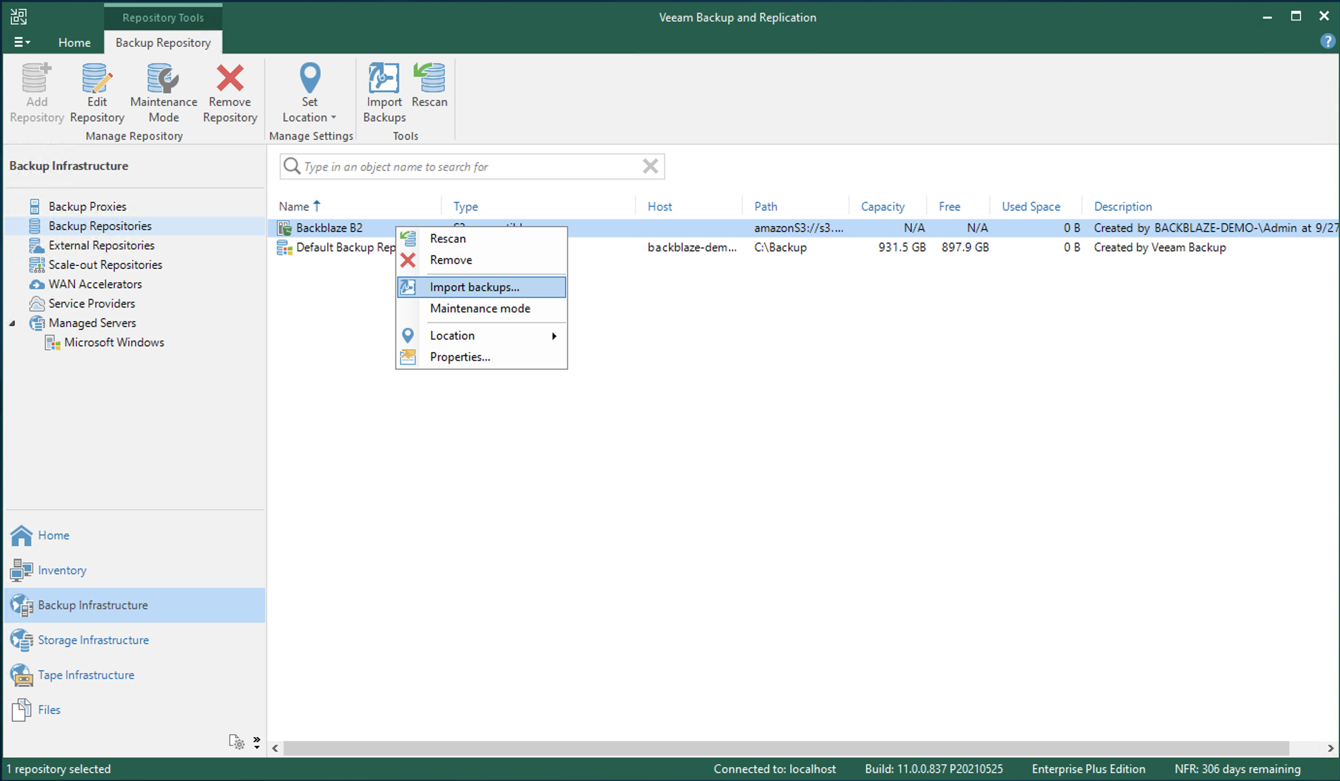Click the 897.9 GB free space value
This screenshot has width=1340, height=781.
965,247
